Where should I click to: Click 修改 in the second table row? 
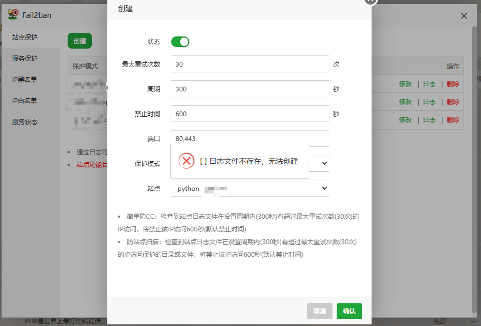[405, 102]
